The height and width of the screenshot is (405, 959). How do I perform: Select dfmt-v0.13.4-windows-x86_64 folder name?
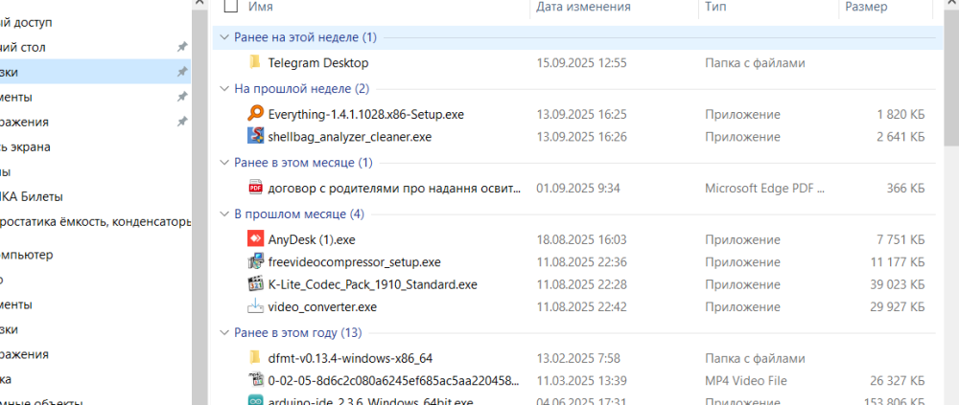pos(350,357)
